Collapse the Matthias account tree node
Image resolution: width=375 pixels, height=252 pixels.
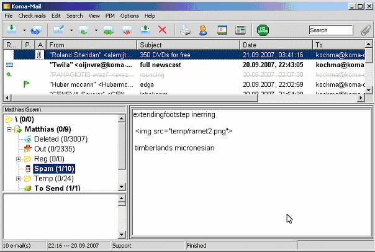(x=9, y=129)
